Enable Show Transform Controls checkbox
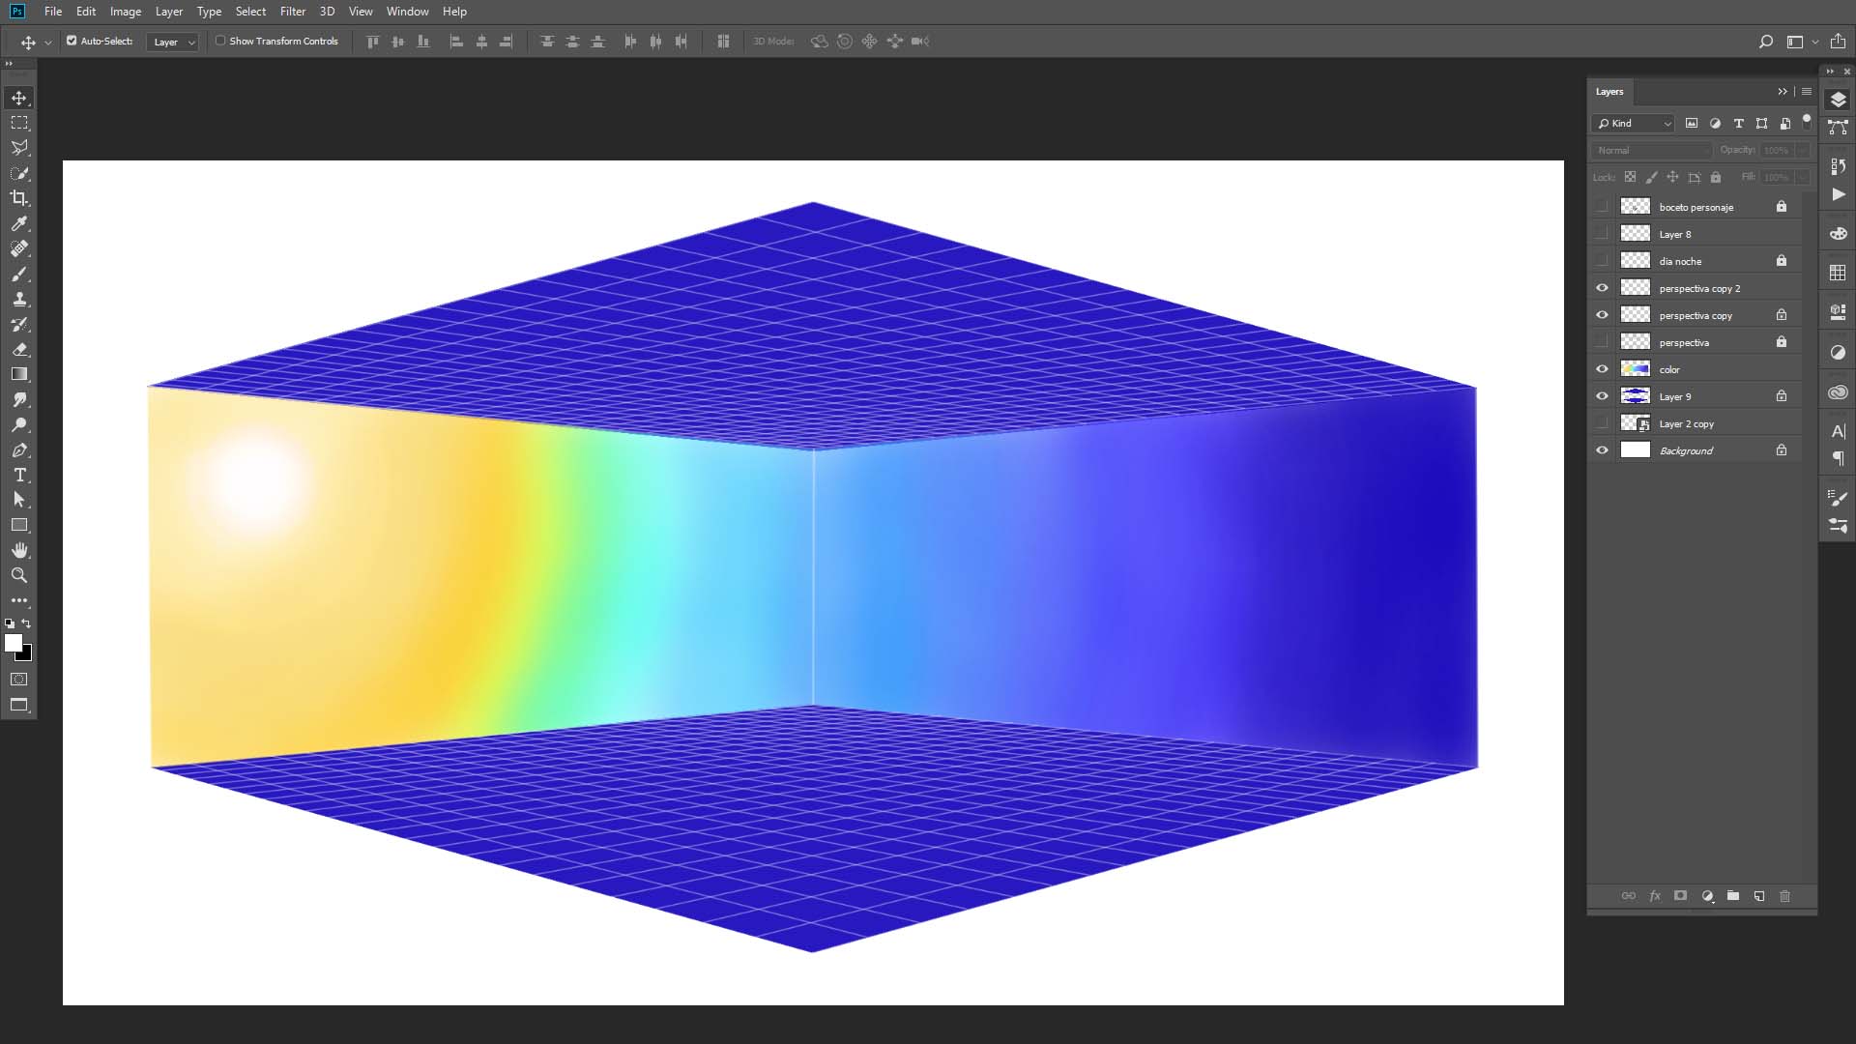 [x=220, y=41]
